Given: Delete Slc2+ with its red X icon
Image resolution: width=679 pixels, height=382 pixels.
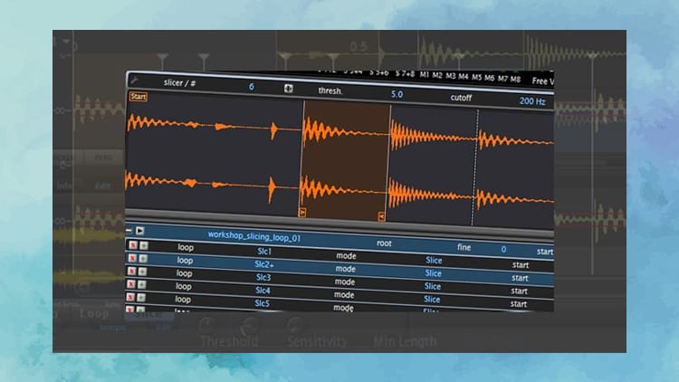Looking at the screenshot, I should pos(132,258).
